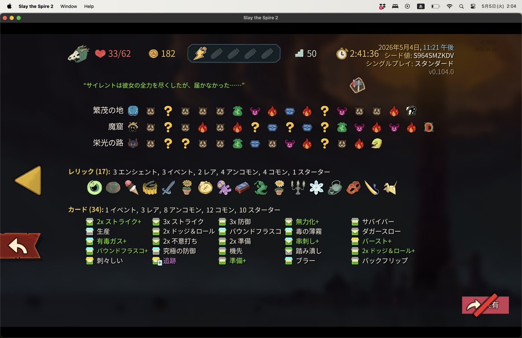Open the Apple menu
The image size is (522, 338).
pyautogui.click(x=9, y=6)
